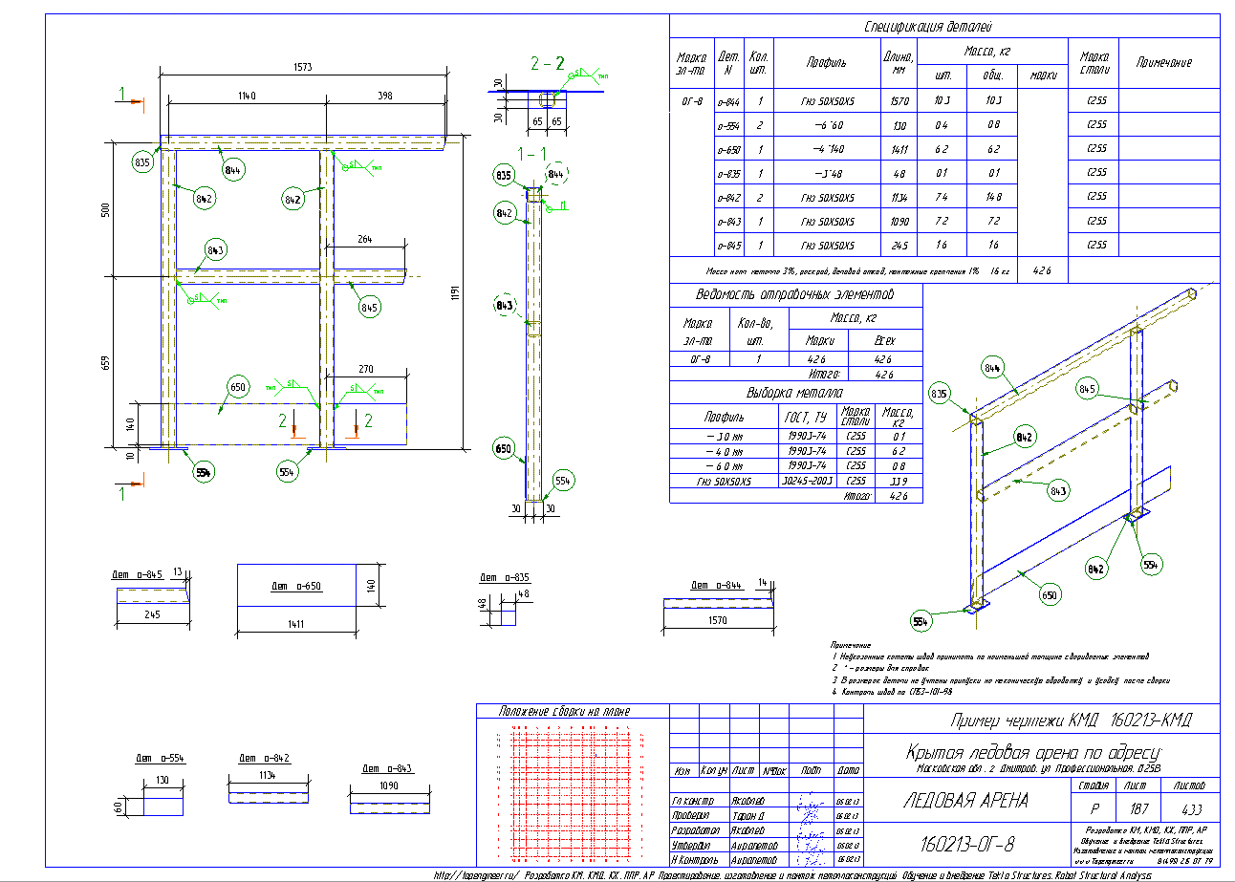Select the 650 balloon in section 1-1

pyautogui.click(x=504, y=447)
